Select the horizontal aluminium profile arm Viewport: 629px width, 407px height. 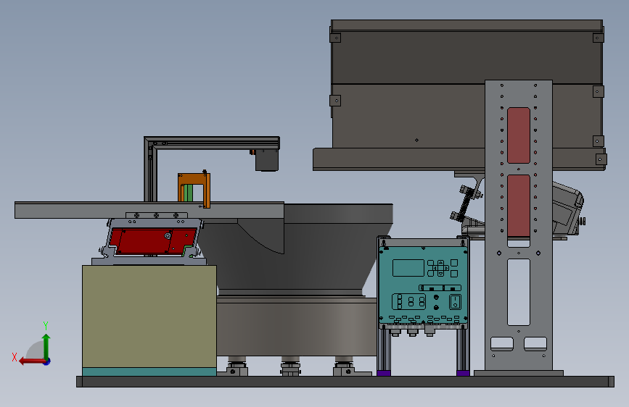pyautogui.click(x=217, y=143)
